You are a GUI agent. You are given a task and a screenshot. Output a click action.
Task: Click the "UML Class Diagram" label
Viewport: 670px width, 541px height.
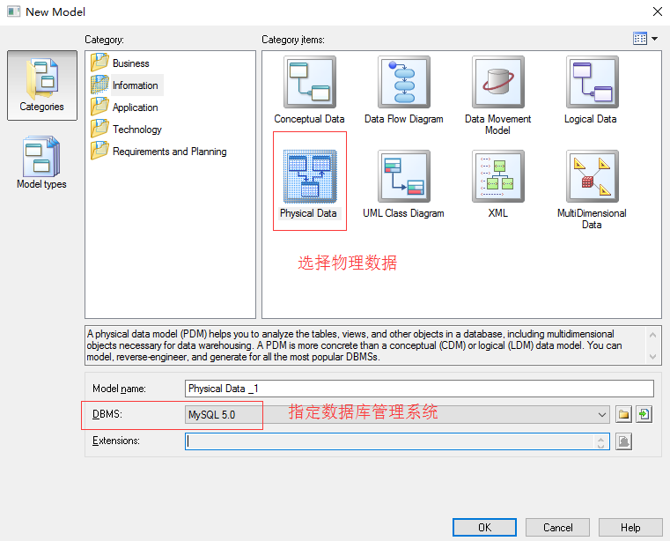pyautogui.click(x=403, y=213)
